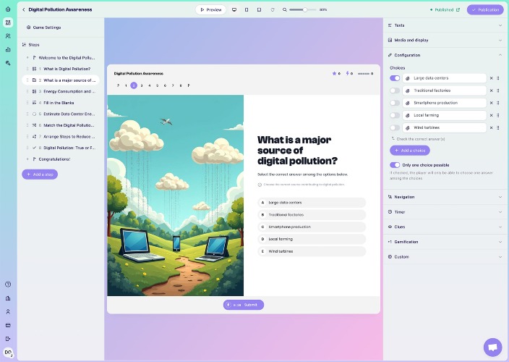Go to home via sidebar home icon

[x=8, y=9]
